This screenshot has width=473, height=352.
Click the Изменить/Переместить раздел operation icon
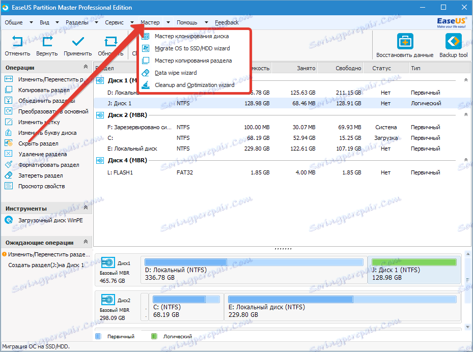pos(9,79)
